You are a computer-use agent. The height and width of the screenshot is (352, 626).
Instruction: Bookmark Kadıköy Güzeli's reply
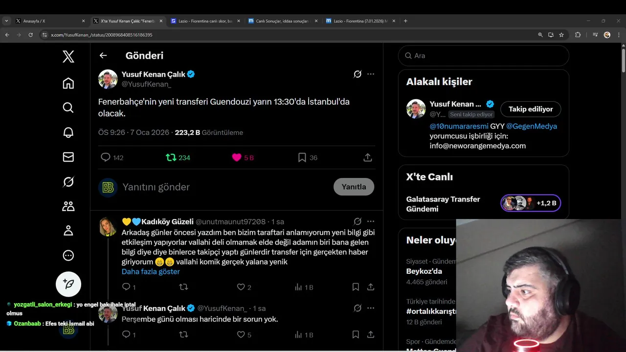[x=356, y=287]
